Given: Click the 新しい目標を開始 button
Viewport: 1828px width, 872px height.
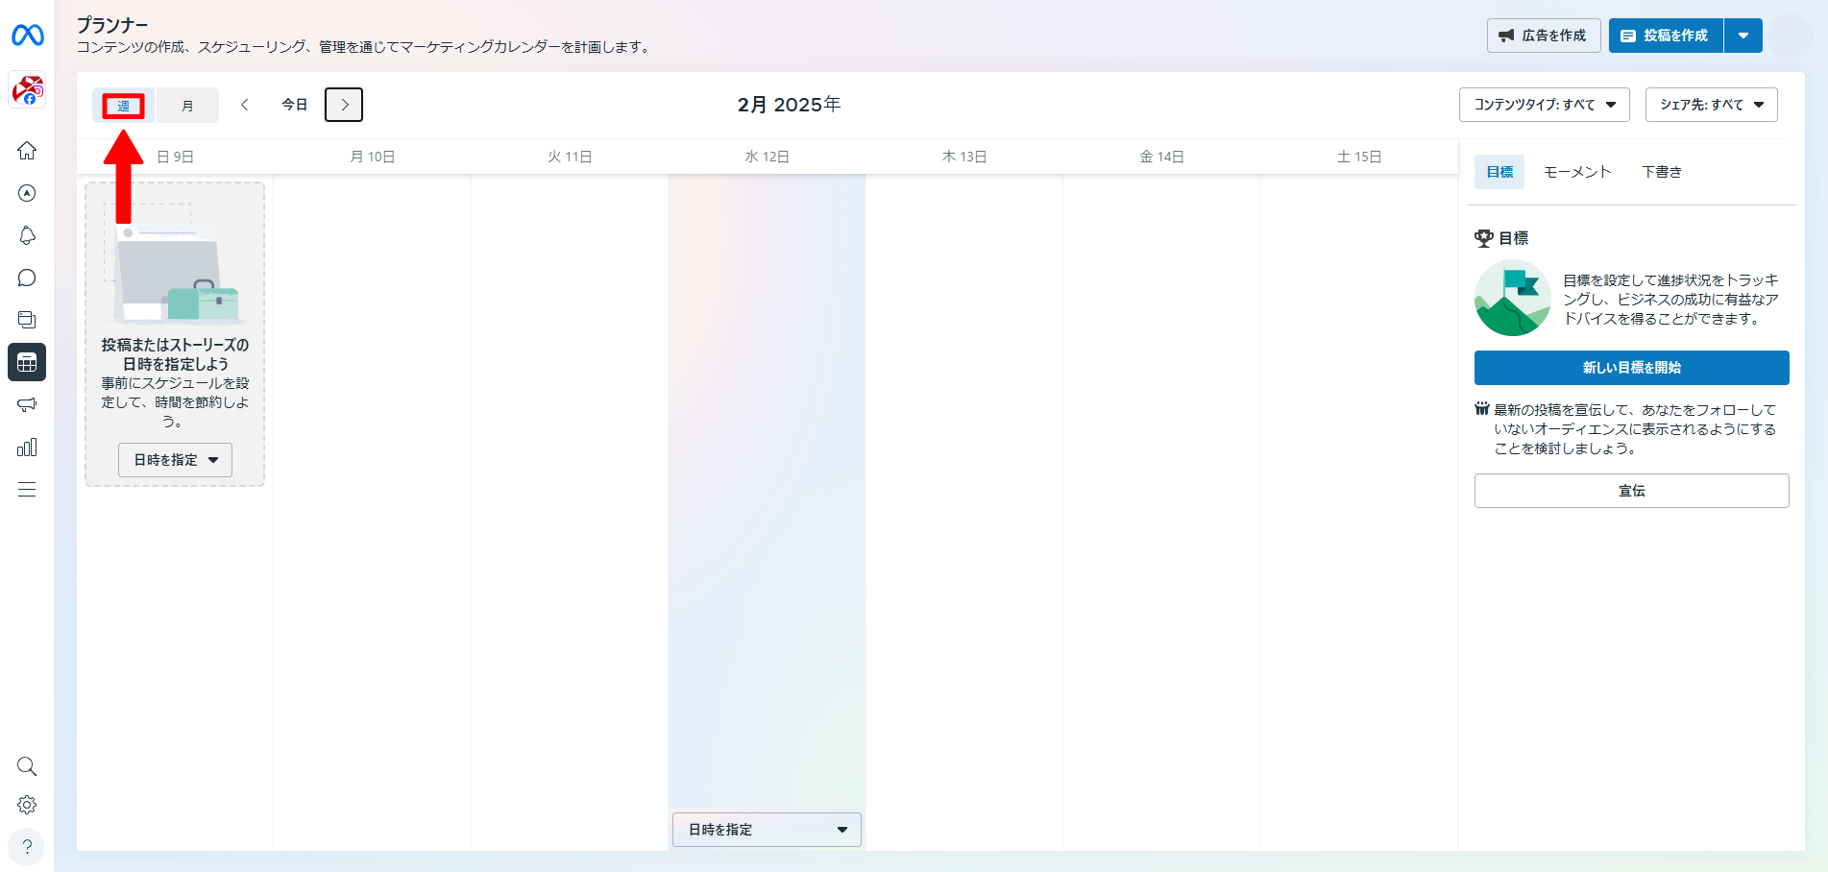Looking at the screenshot, I should tap(1631, 368).
